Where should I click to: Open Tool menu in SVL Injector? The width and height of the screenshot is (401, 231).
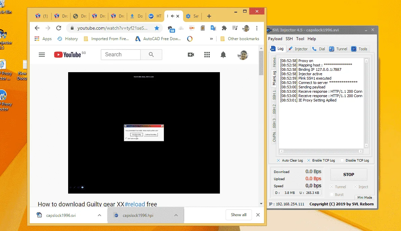300,39
